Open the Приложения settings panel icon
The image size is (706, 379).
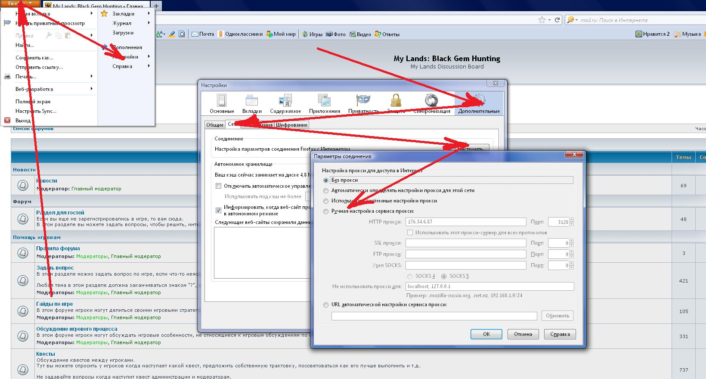tap(324, 101)
